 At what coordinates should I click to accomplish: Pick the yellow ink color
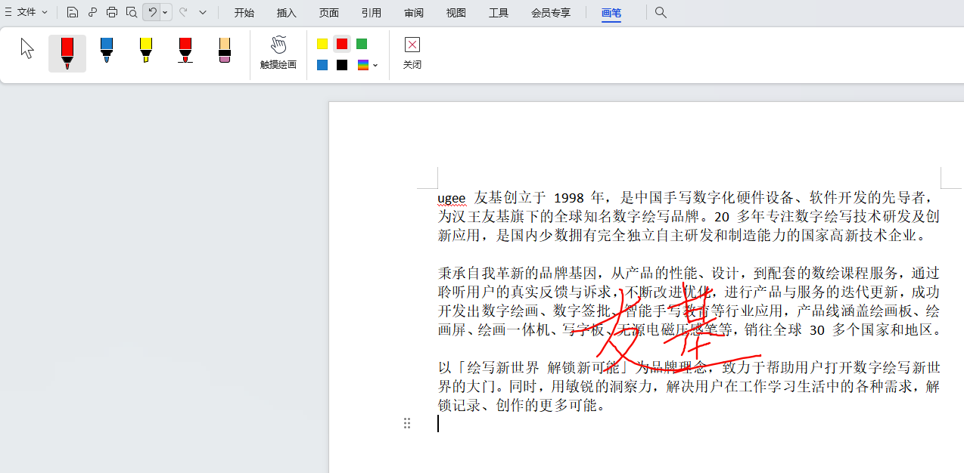click(x=322, y=44)
